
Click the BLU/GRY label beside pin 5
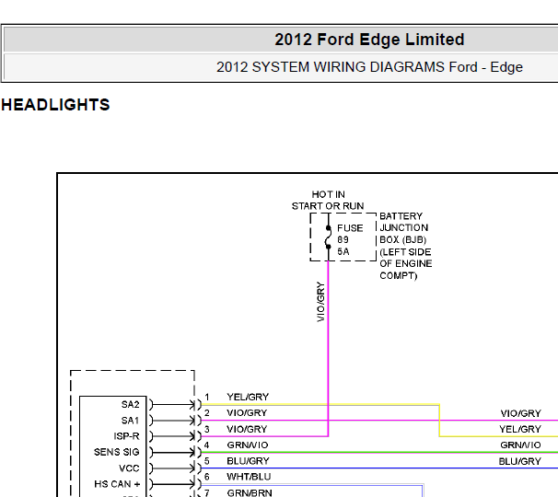point(248,461)
